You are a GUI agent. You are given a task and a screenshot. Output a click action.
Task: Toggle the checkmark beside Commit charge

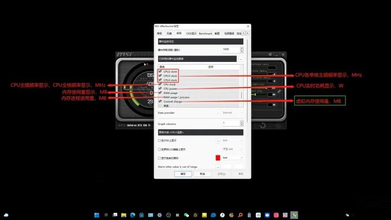click(160, 101)
